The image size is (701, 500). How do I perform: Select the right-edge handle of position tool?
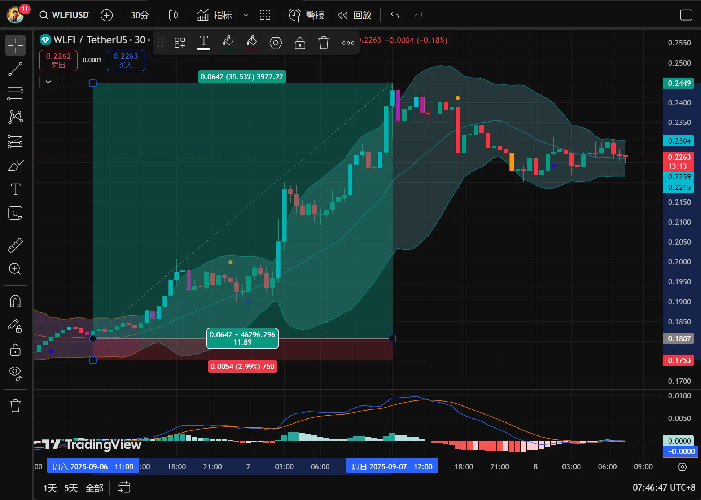click(392, 338)
